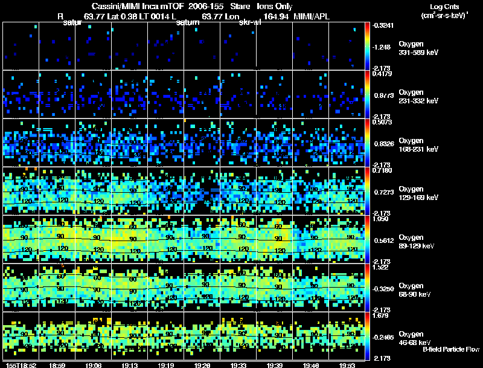Select the Oxygen 46-68 keV label
This screenshot has width=483, height=368.
coord(415,338)
